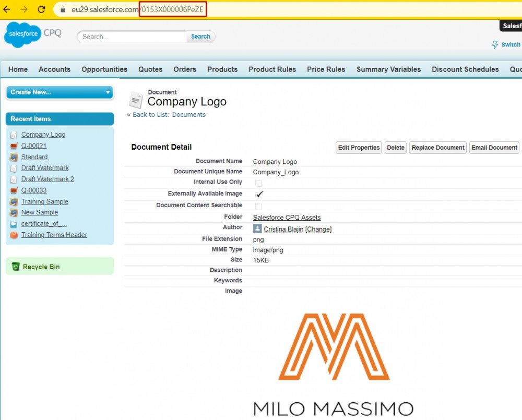The width and height of the screenshot is (522, 420).
Task: Click the Switch link
Action: click(x=511, y=44)
